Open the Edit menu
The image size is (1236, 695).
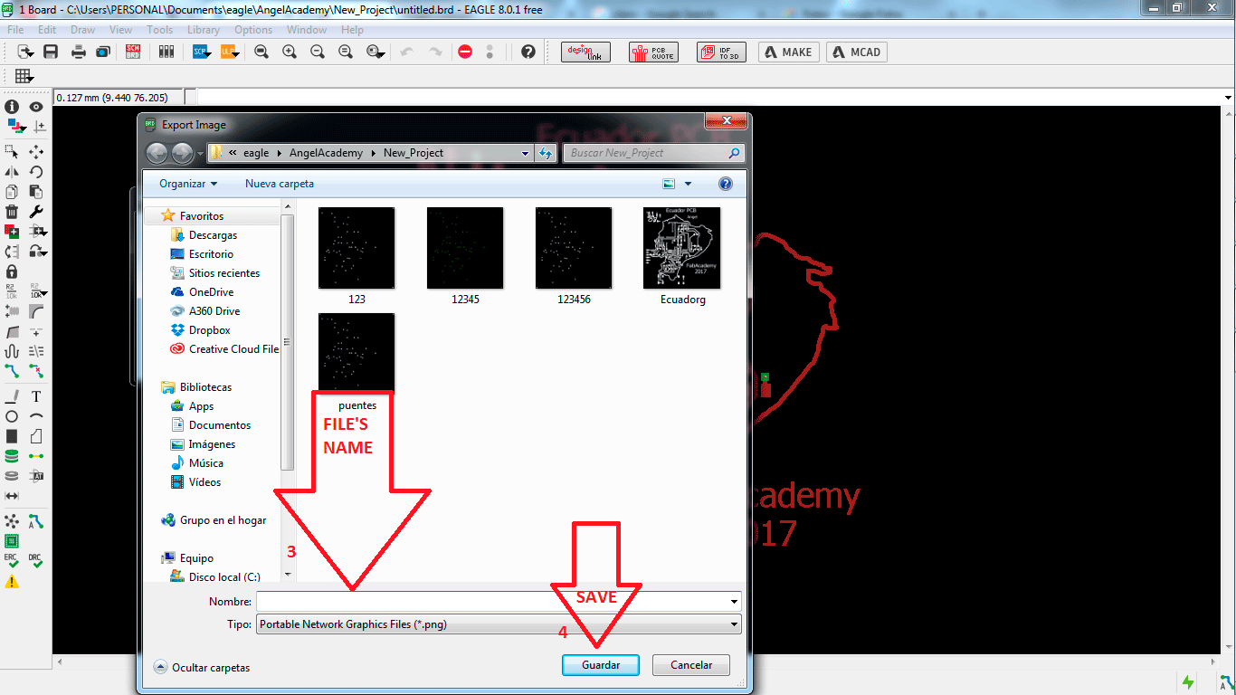[47, 30]
